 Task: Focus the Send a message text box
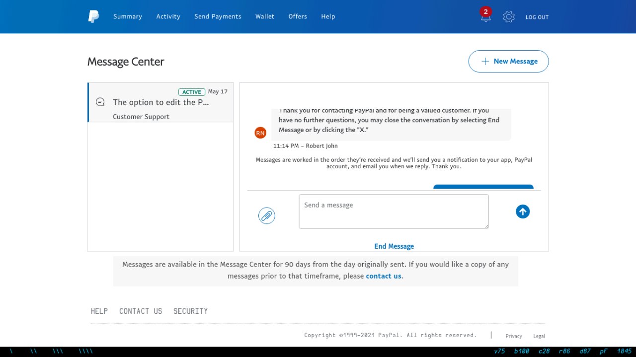pyautogui.click(x=394, y=212)
